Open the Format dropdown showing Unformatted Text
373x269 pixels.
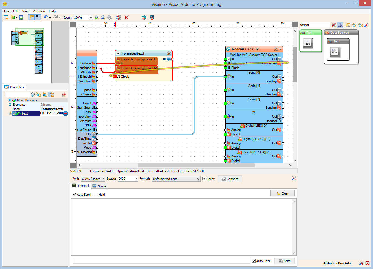tap(176, 179)
